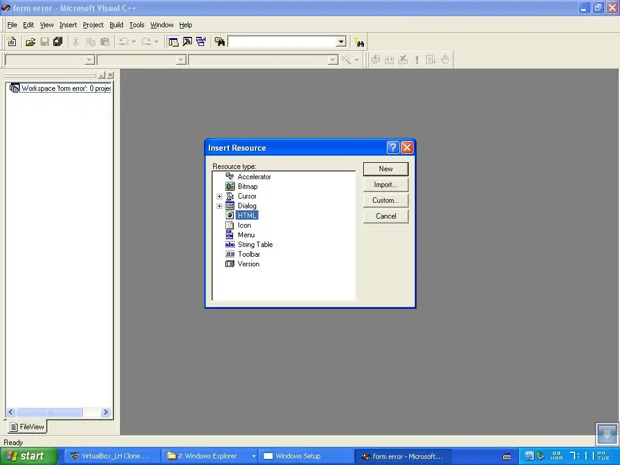Click the Undo arrow icon
Screen dimensions: 620x465
(124, 42)
